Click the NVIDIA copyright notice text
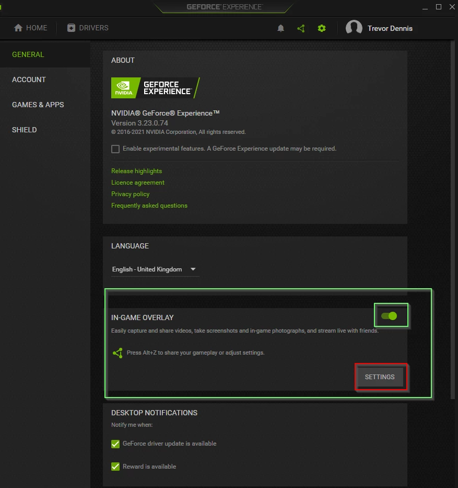458x488 pixels. coord(179,132)
